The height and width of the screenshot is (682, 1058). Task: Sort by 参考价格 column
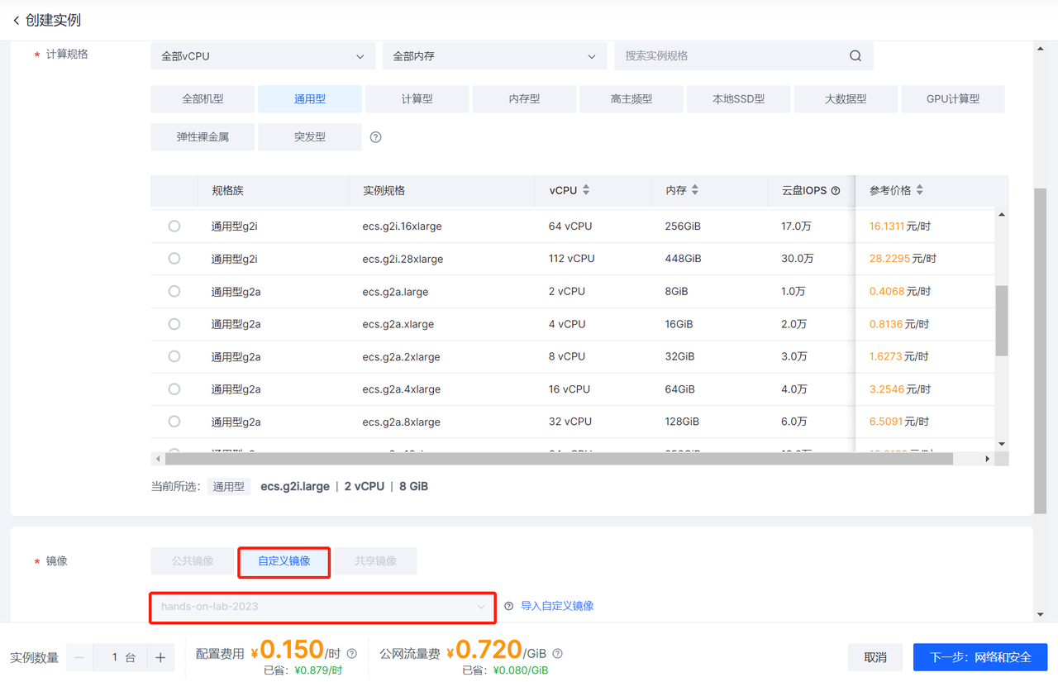(919, 190)
